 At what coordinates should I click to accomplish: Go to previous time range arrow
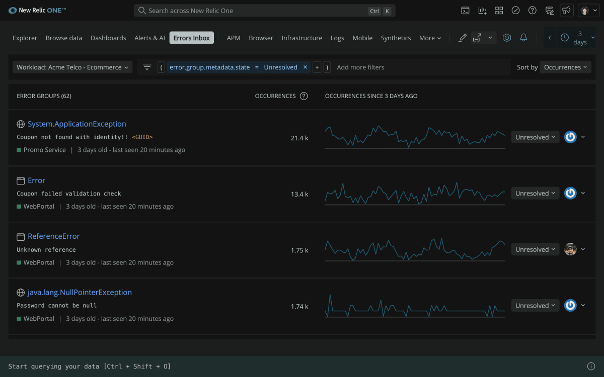(x=550, y=38)
